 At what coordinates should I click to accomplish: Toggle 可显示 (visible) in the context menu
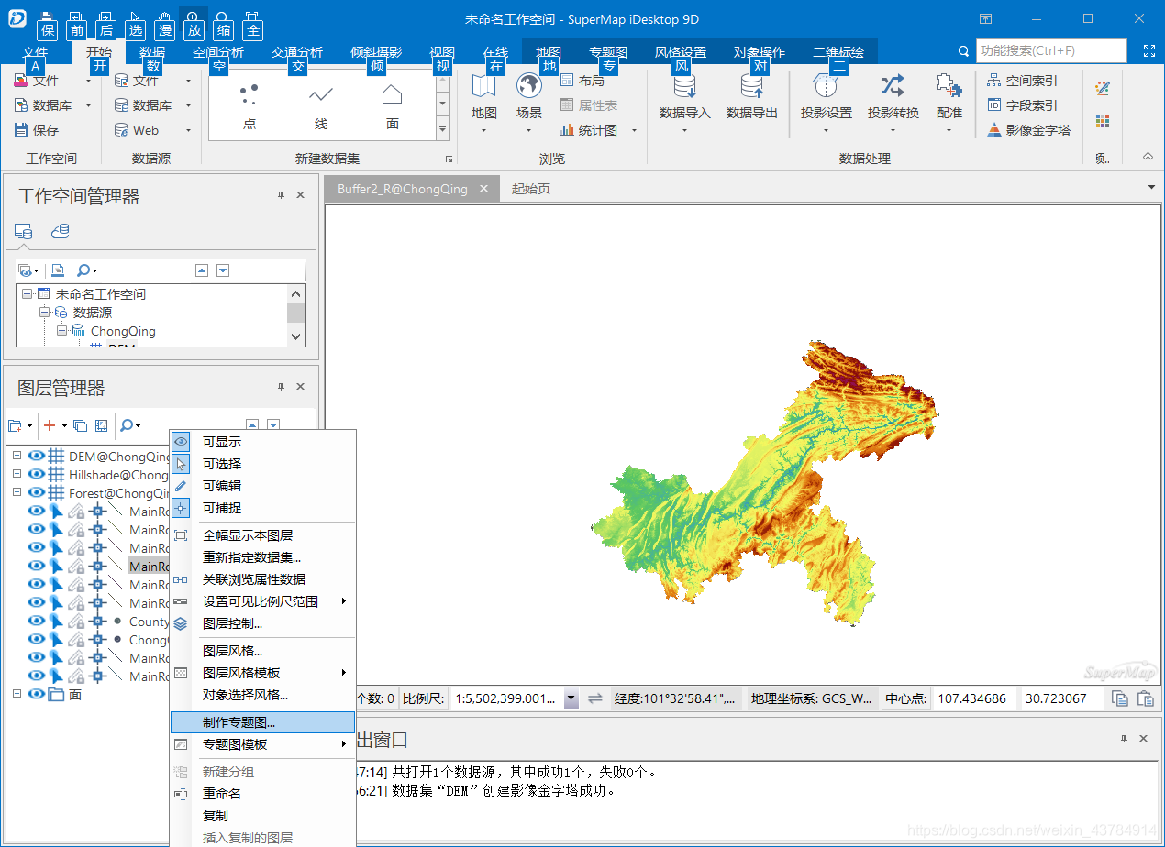(x=262, y=442)
